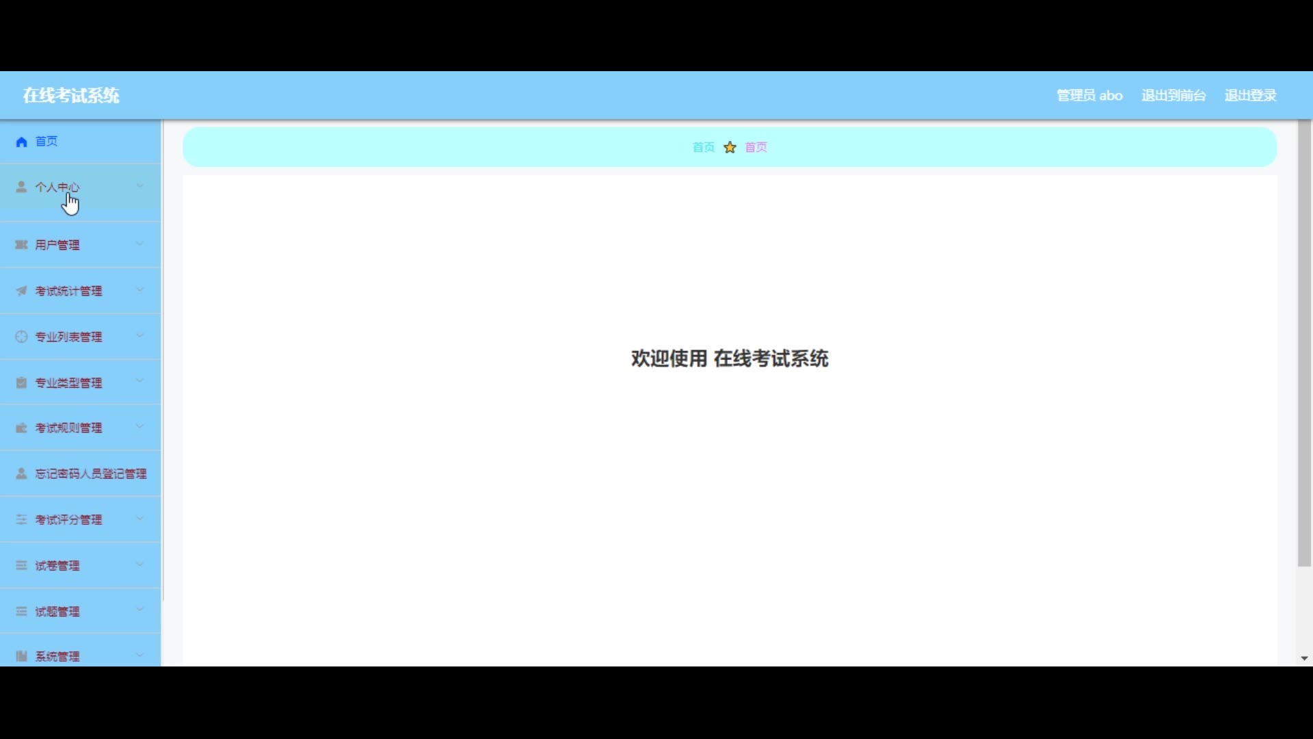Click the page's vertical scrollbar thumb

[x=1304, y=342]
